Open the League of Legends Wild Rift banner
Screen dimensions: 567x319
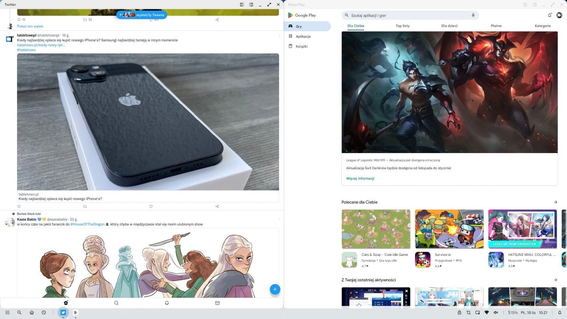(x=450, y=92)
